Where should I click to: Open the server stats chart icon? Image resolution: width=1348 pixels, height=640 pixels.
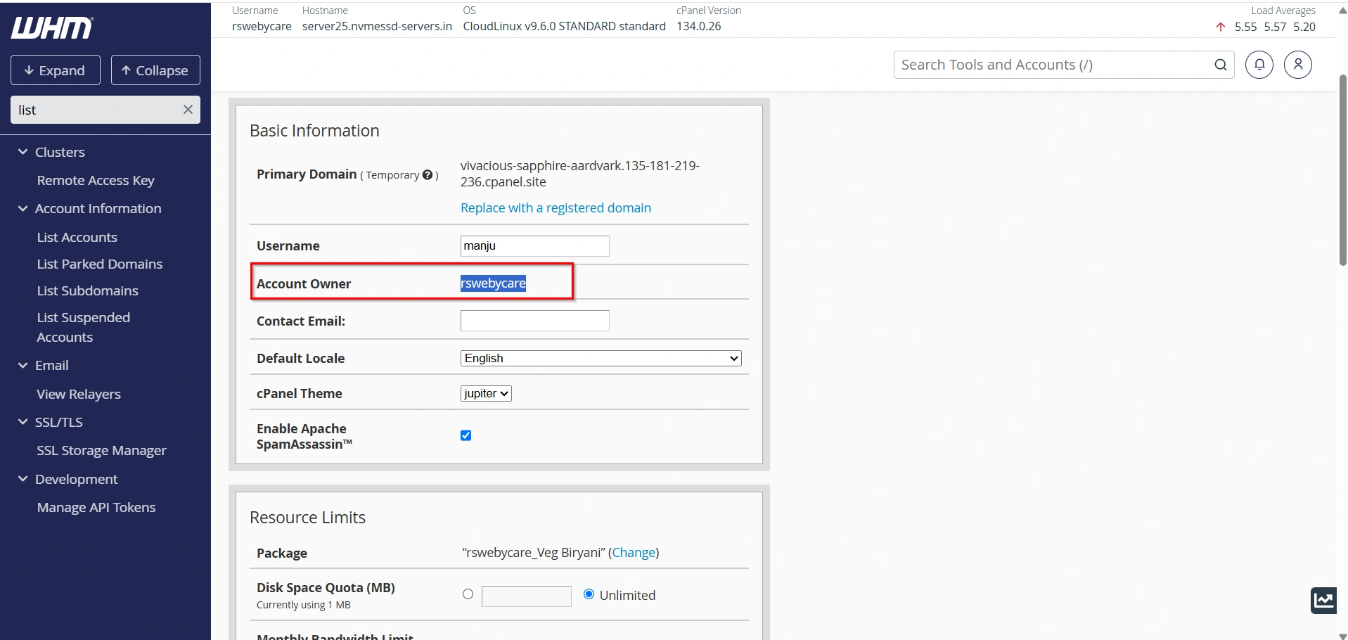[x=1324, y=600]
